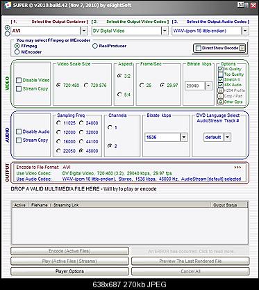
Task: Open the Other Opts icon
Action: [221, 102]
